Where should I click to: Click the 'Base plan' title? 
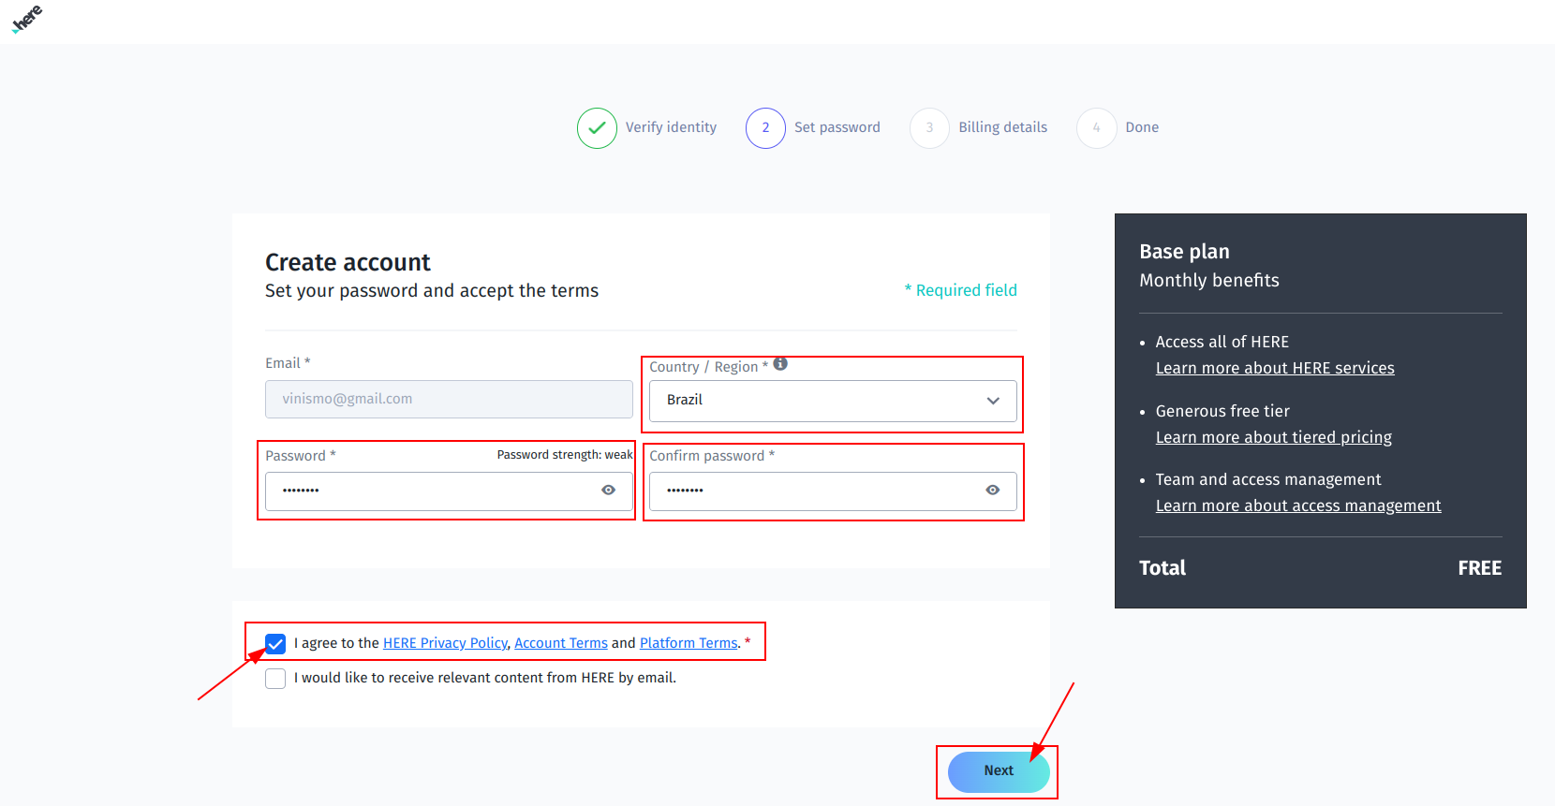pos(1184,252)
